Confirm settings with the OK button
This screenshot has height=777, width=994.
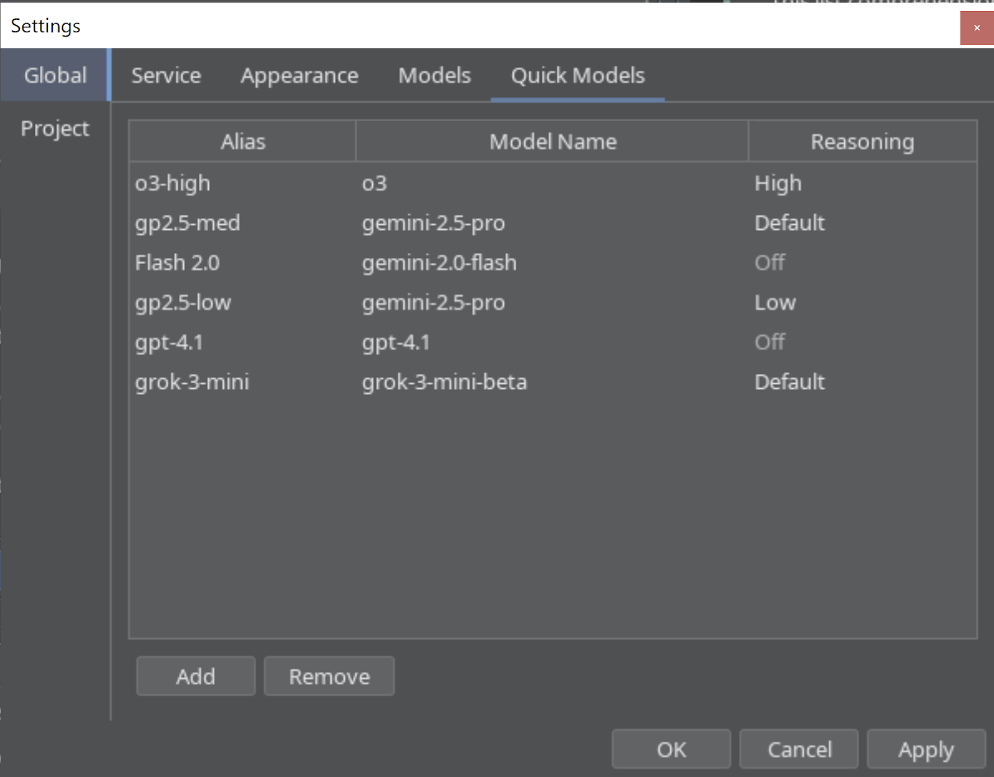[x=672, y=750]
